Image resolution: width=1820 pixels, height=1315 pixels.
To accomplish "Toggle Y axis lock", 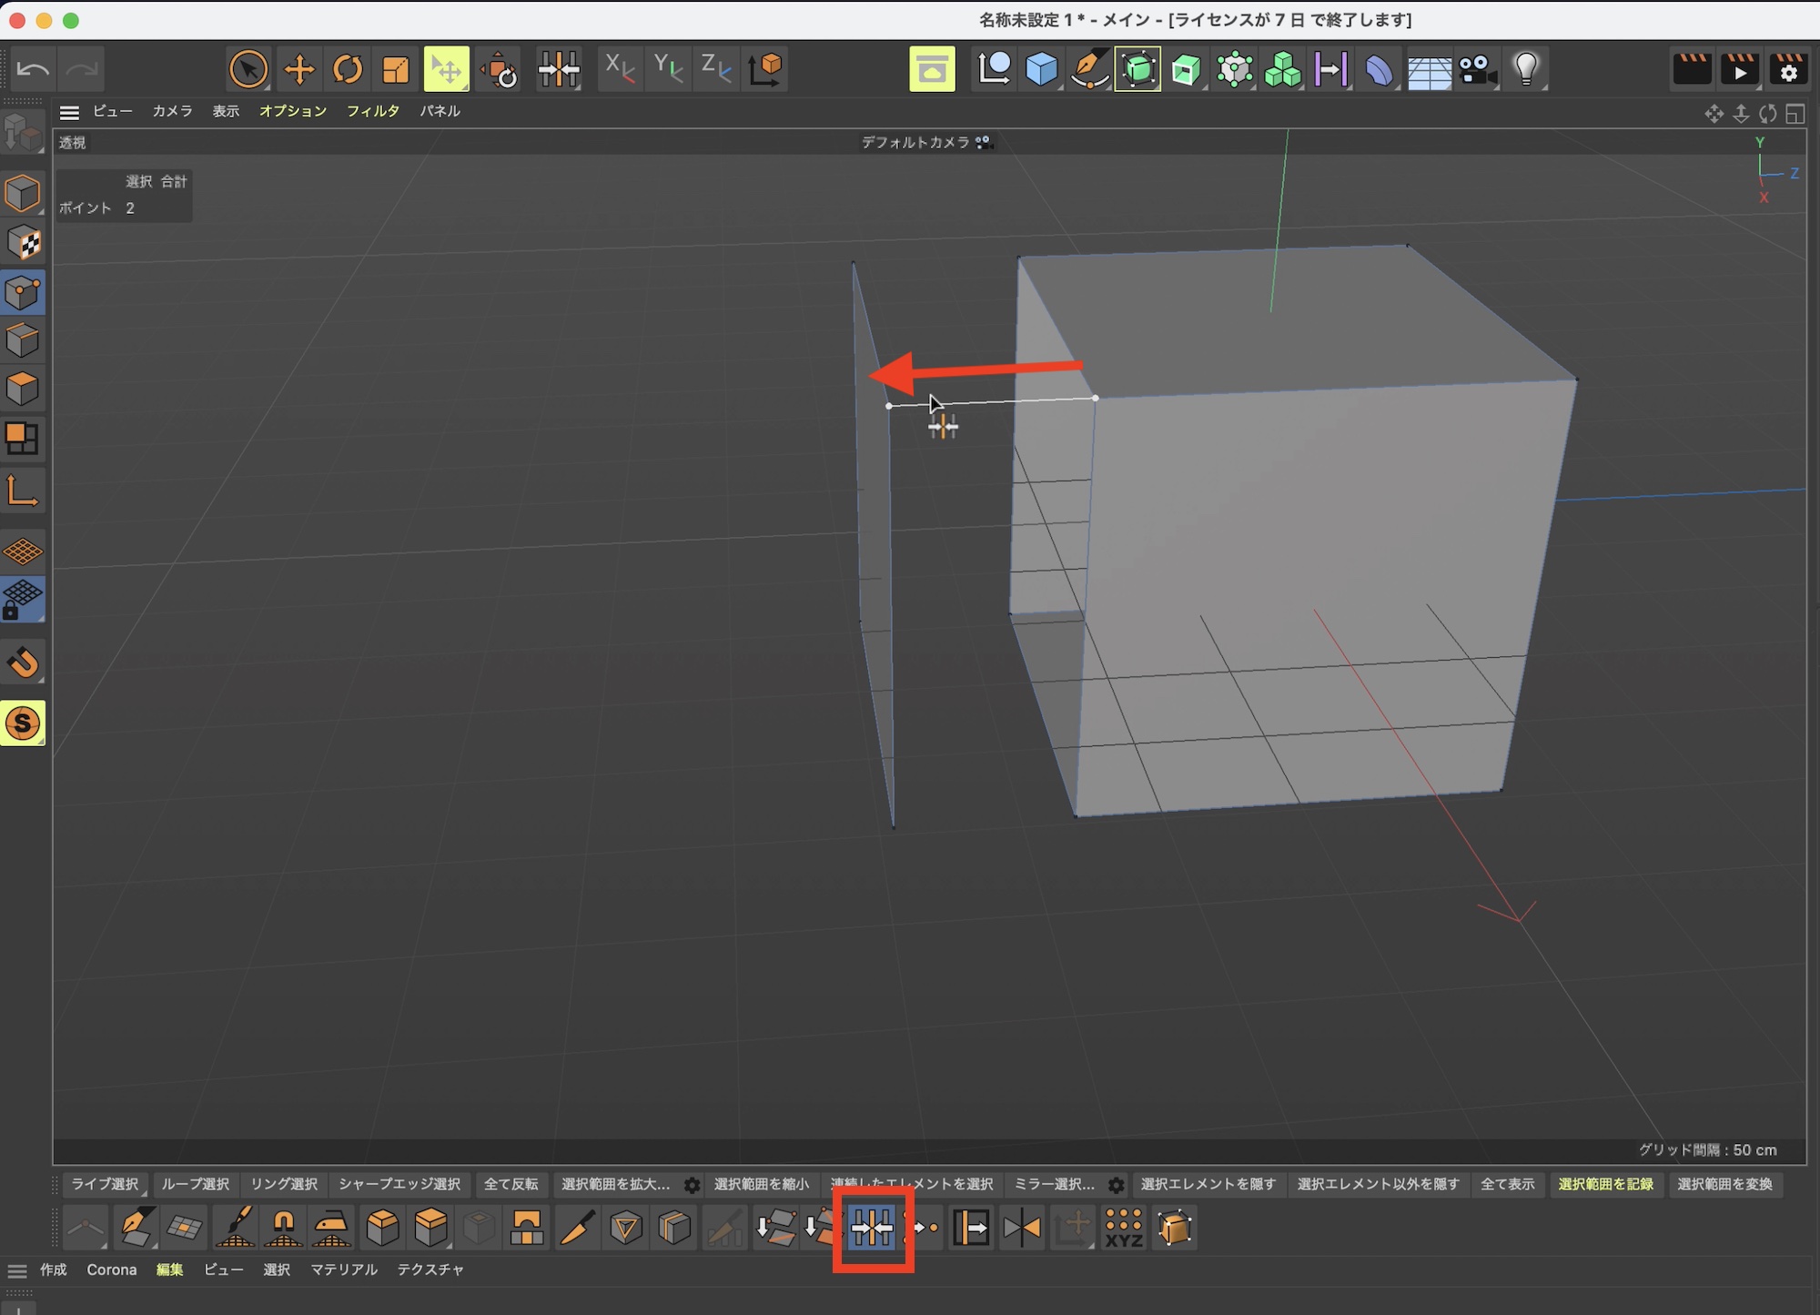I will pyautogui.click(x=667, y=69).
